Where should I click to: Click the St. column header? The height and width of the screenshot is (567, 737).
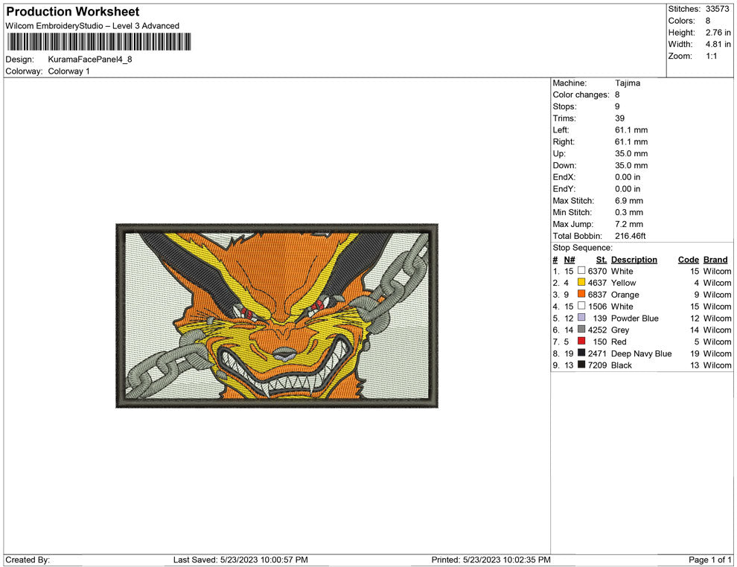tap(602, 260)
